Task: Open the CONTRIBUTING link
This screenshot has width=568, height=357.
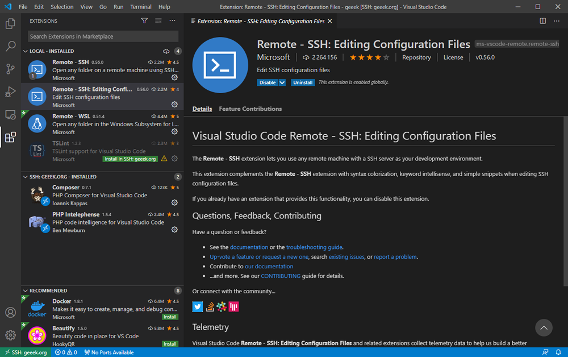Action: tap(281, 276)
